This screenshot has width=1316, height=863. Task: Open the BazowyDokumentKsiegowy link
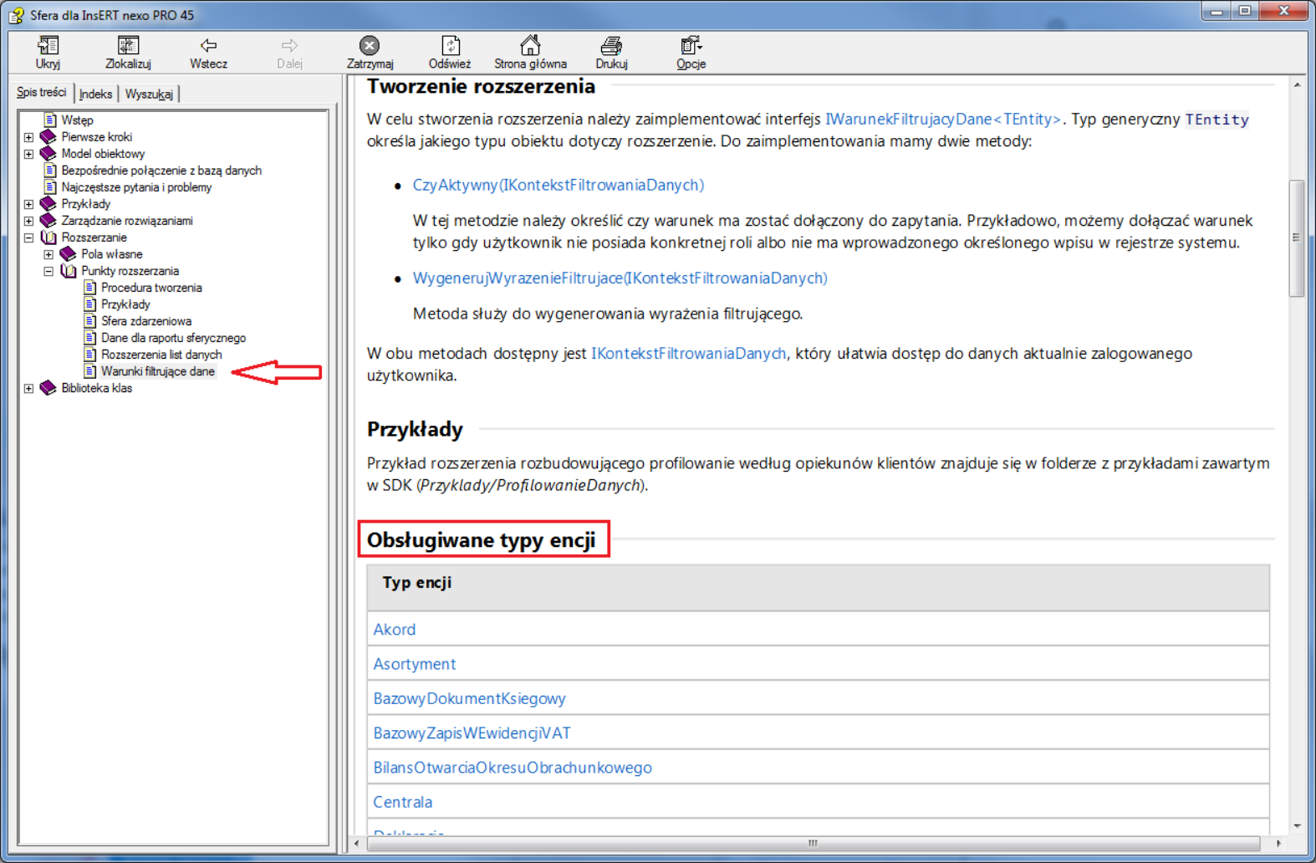[469, 698]
